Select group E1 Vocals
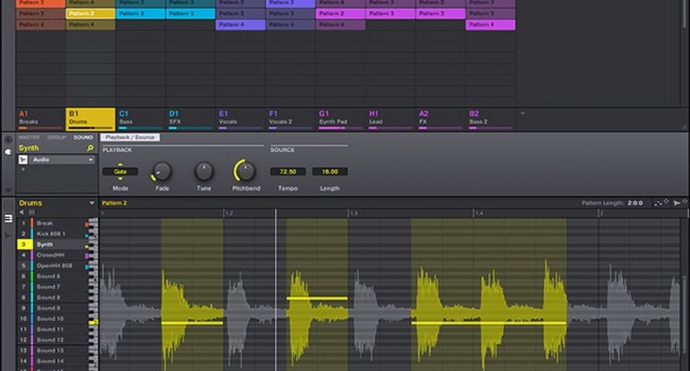Screen dimensions: 690x371 coord(240,119)
